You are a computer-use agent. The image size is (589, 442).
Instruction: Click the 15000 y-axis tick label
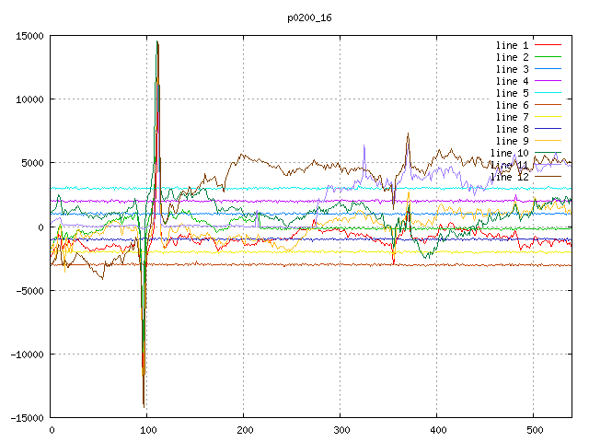(29, 36)
